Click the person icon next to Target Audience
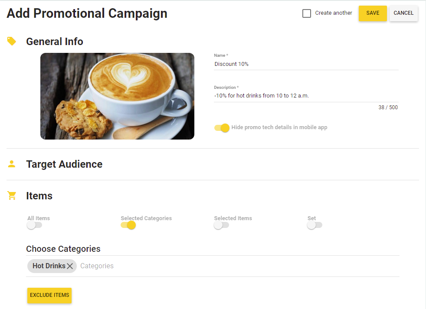Screen dimensions: 426x309 pos(12,163)
